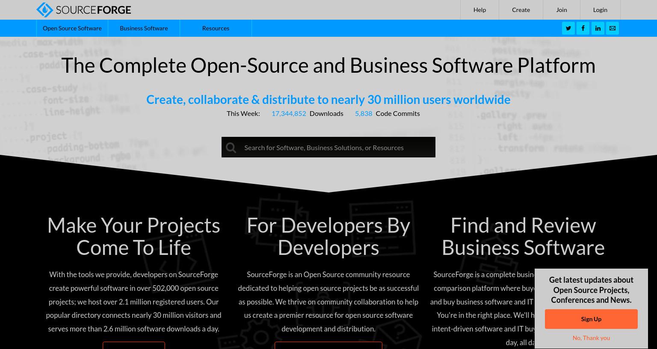This screenshot has width=657, height=349.
Task: Click the orange Sign Up button
Action: (591, 319)
